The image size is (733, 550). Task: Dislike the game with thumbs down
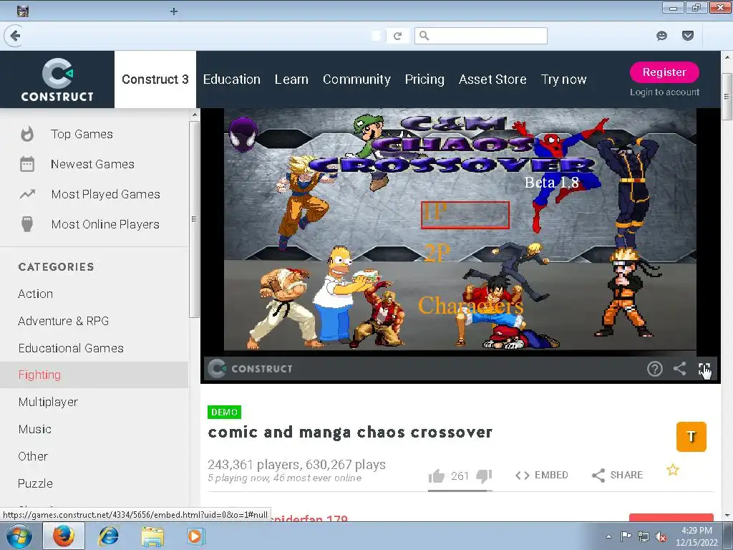484,476
